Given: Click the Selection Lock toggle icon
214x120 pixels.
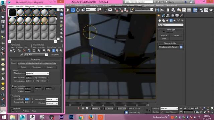Looking at the screenshot, I should 83,108.
